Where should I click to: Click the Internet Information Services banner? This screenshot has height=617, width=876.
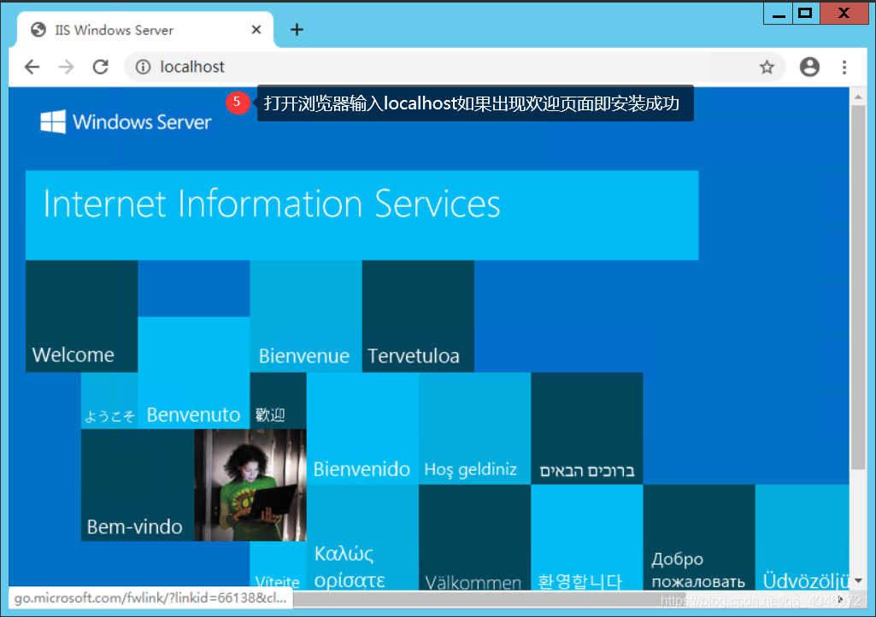pyautogui.click(x=362, y=215)
